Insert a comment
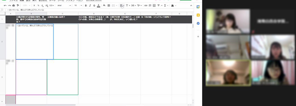This screenshot has width=296, height=106. point(150,6)
